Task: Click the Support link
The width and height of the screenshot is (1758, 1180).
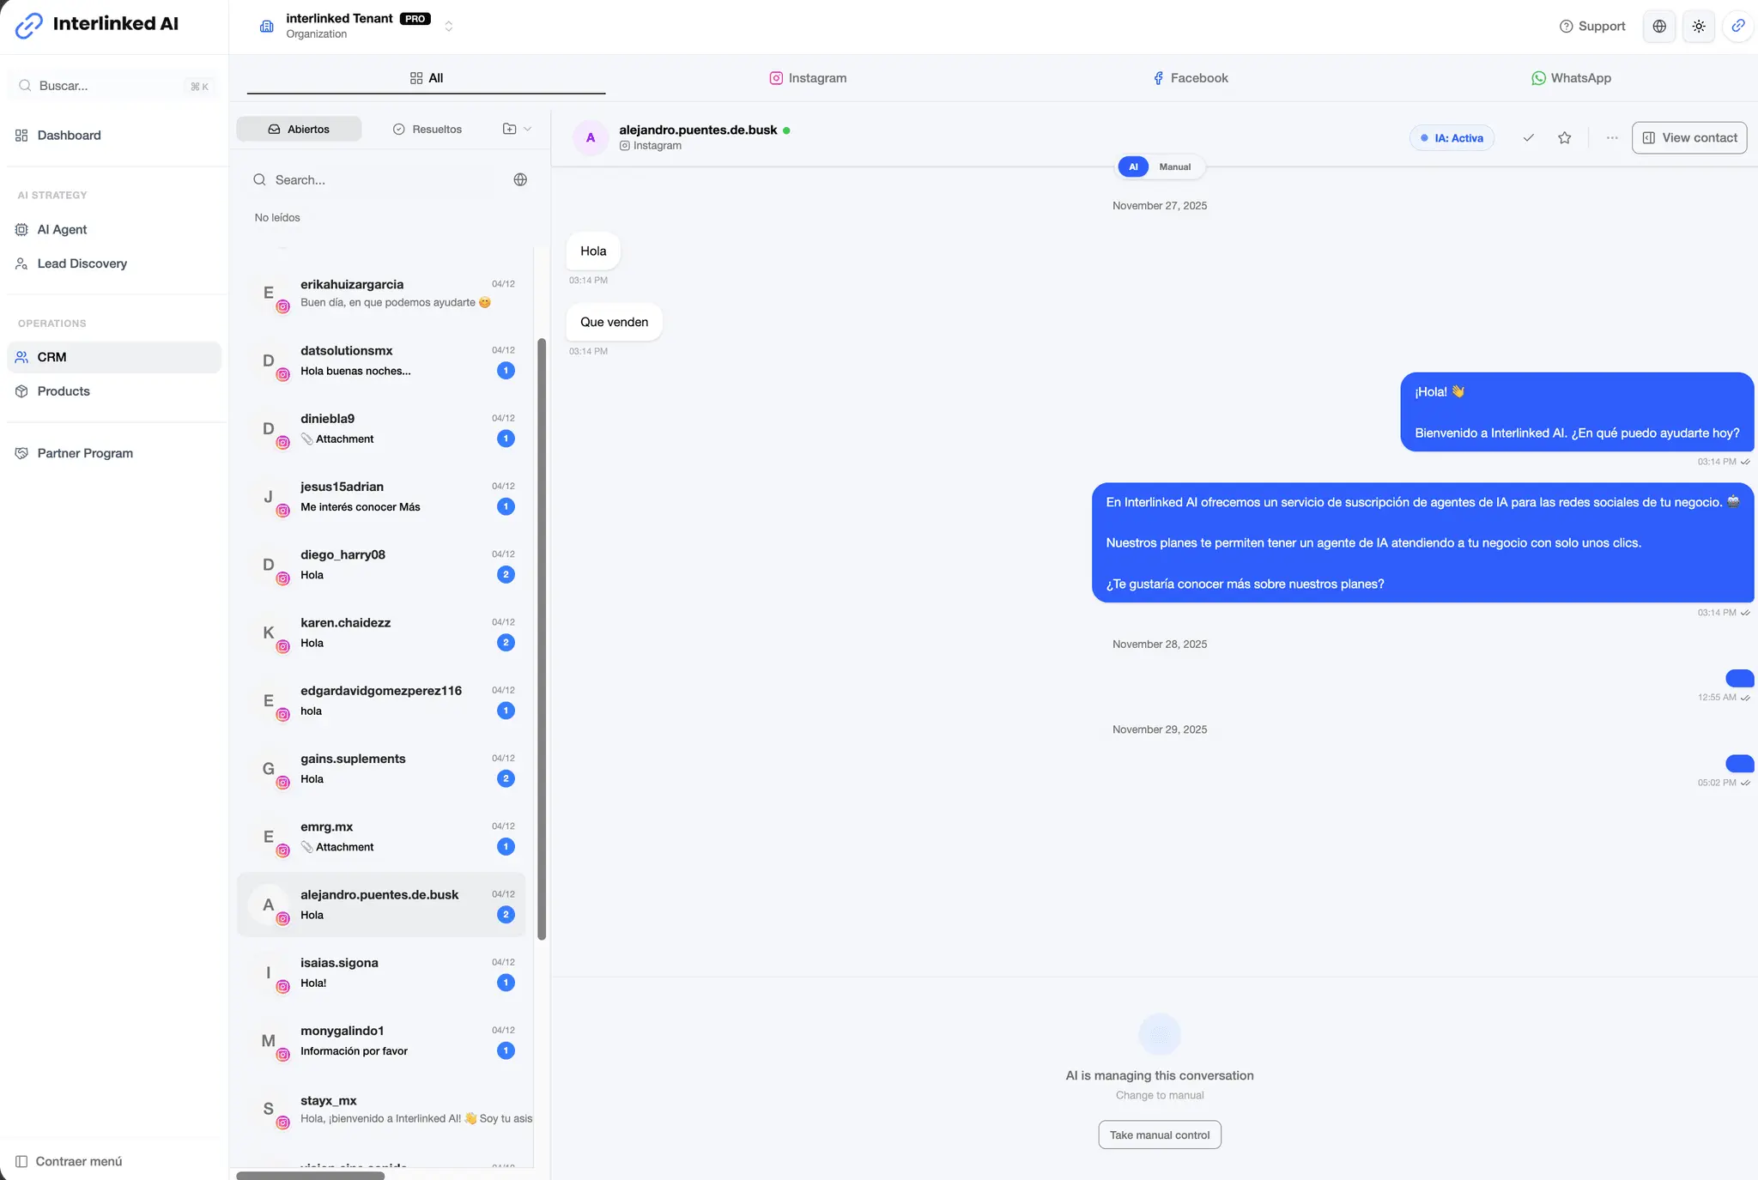Action: (x=1592, y=27)
